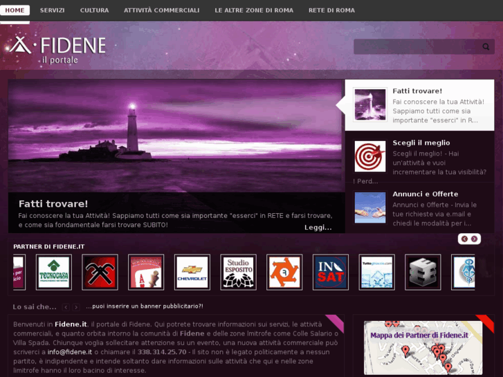Select the handshake thumbnail

pyautogui.click(x=370, y=208)
